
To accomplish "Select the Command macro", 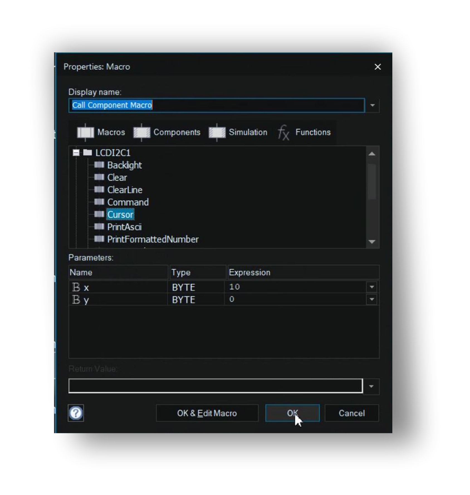I will (x=128, y=202).
